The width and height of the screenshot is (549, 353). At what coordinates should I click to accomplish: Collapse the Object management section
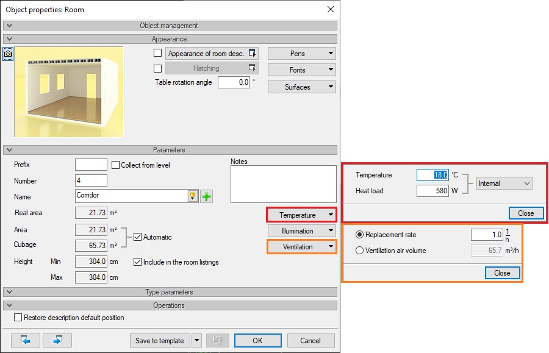170,26
